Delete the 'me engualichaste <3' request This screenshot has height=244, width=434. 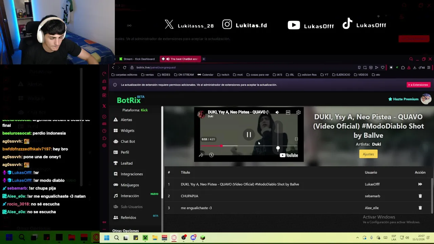pos(420,208)
